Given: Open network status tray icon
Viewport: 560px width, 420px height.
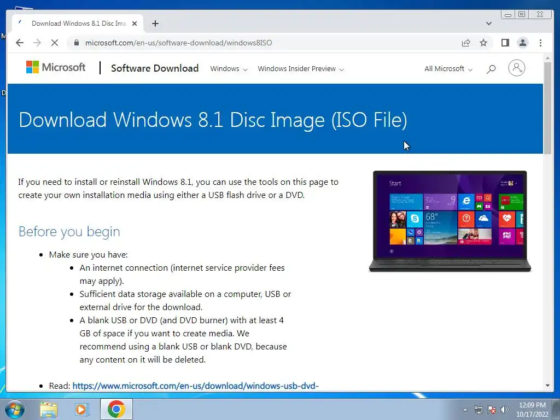Looking at the screenshot, I should [478, 410].
